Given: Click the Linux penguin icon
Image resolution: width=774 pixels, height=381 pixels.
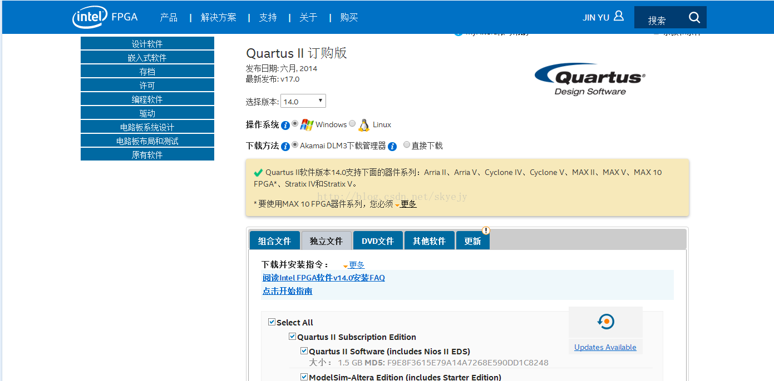Looking at the screenshot, I should [364, 125].
